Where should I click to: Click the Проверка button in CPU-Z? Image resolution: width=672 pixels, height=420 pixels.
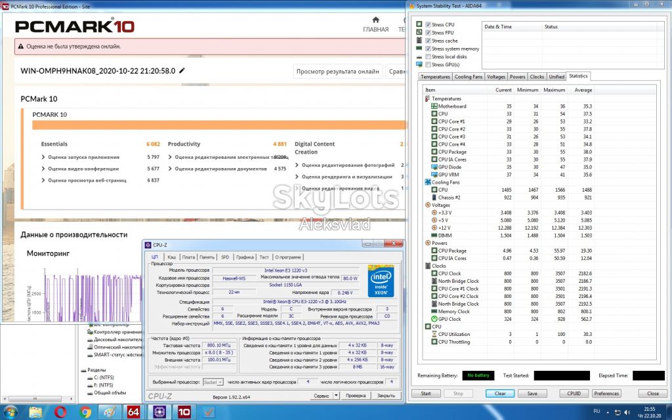tap(355, 396)
